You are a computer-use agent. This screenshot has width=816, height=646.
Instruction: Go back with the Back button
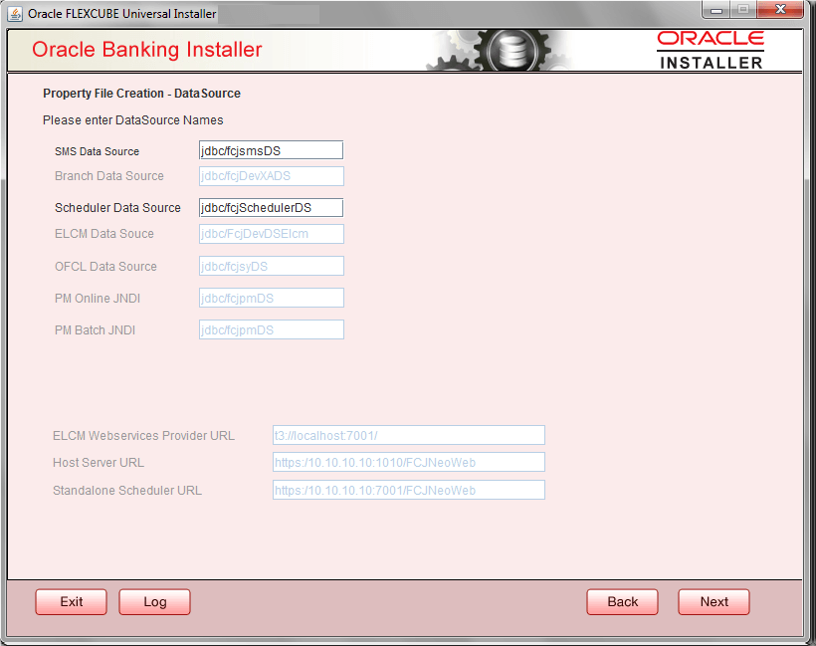pyautogui.click(x=622, y=602)
